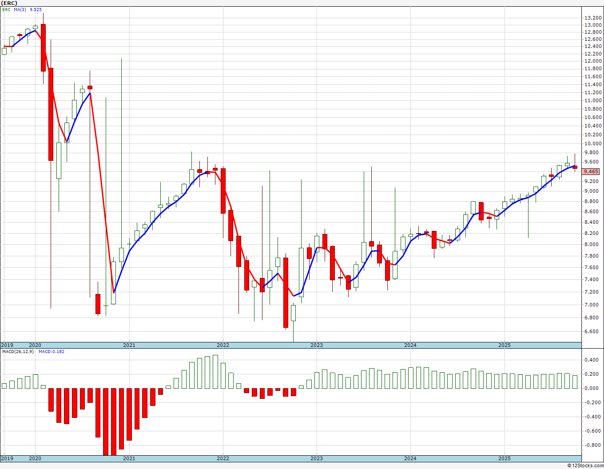Click the 10.600 price axis label
The width and height of the screenshot is (604, 469).
[593, 117]
